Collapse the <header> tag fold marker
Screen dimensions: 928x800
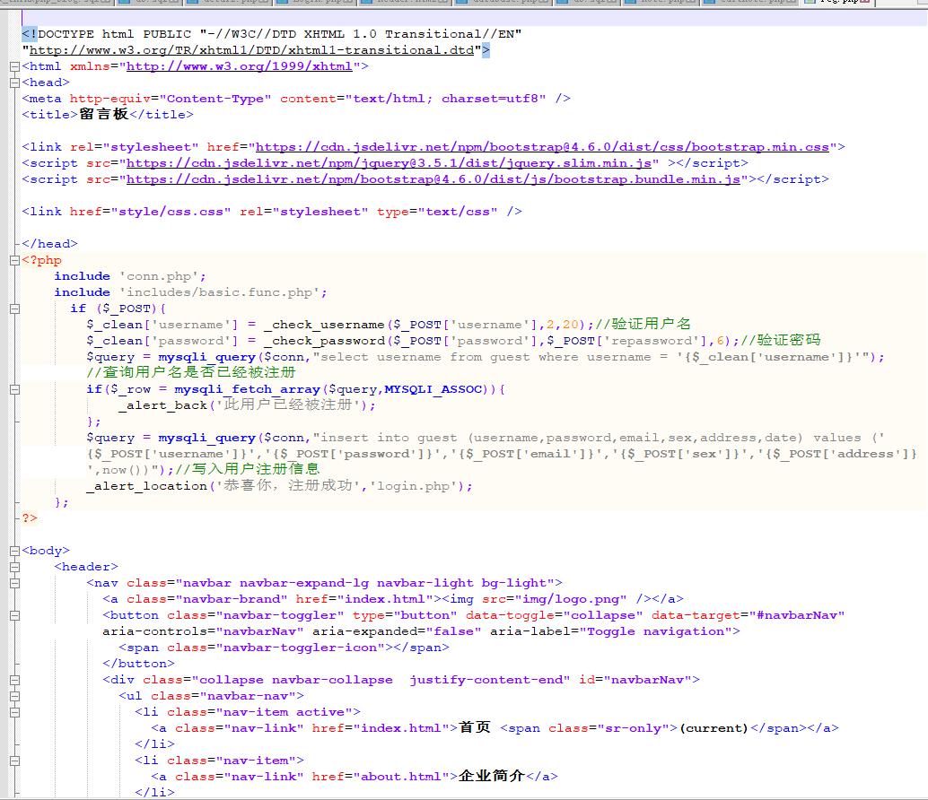[14, 567]
